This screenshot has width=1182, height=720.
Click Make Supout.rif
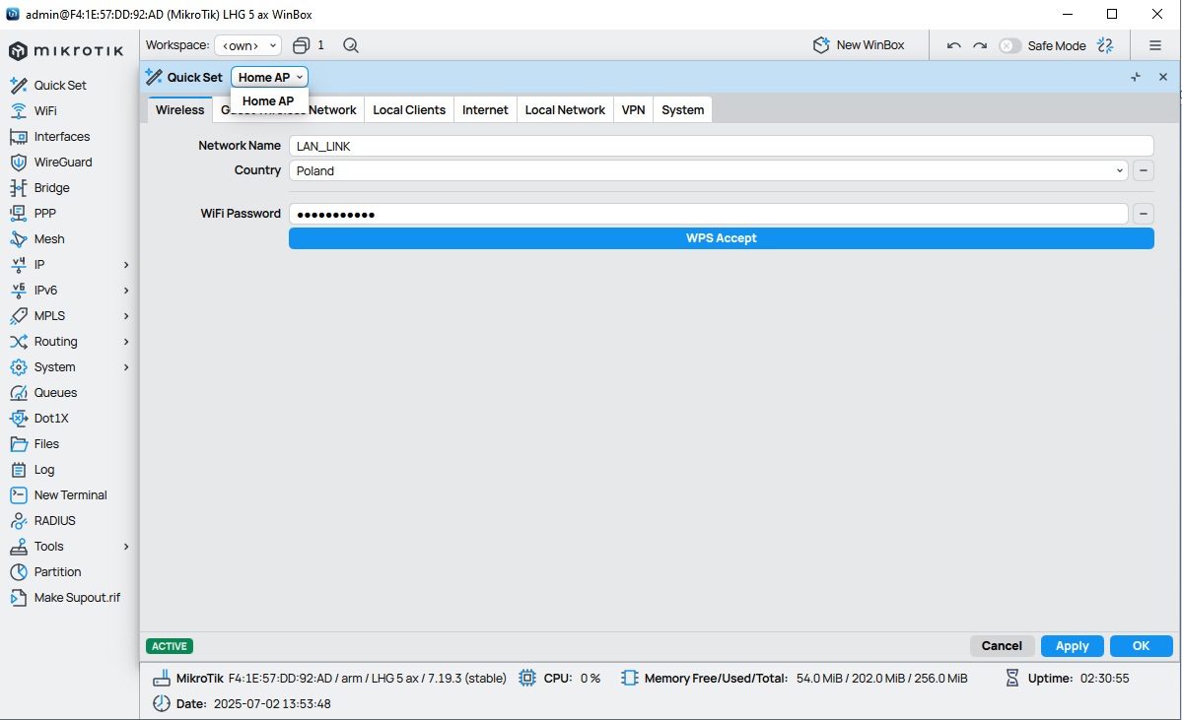point(77,597)
